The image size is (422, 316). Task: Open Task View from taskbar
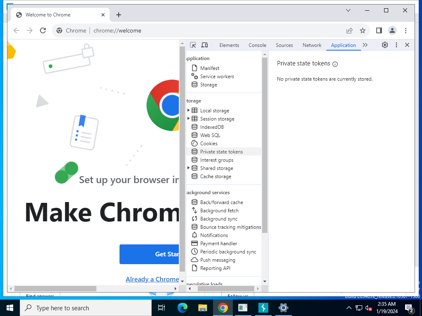(x=162, y=308)
